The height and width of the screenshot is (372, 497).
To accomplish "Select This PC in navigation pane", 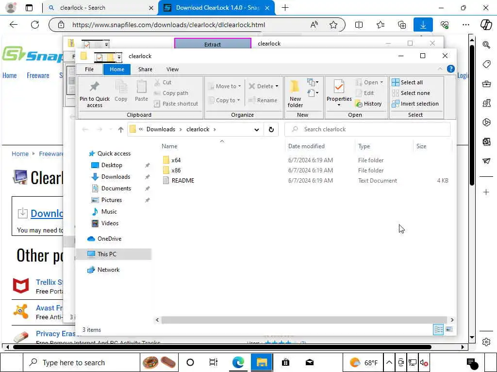I will point(107,254).
